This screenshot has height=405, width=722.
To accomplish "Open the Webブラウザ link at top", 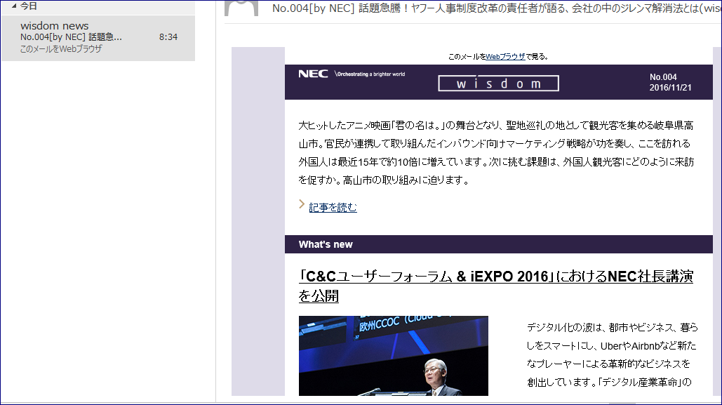I will coord(505,57).
